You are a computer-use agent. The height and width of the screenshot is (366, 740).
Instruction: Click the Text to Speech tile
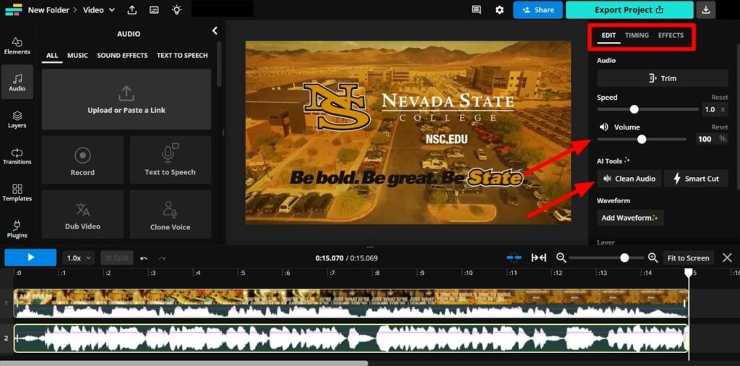(170, 160)
